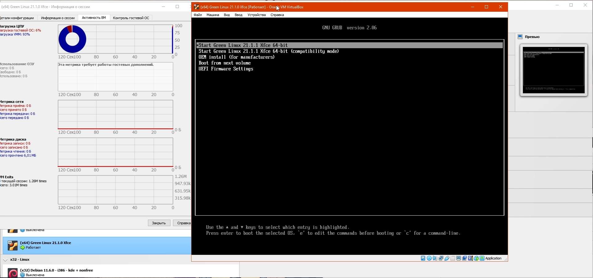Click the VM Exits label
Image resolution: width=593 pixels, height=278 pixels.
(x=7, y=177)
